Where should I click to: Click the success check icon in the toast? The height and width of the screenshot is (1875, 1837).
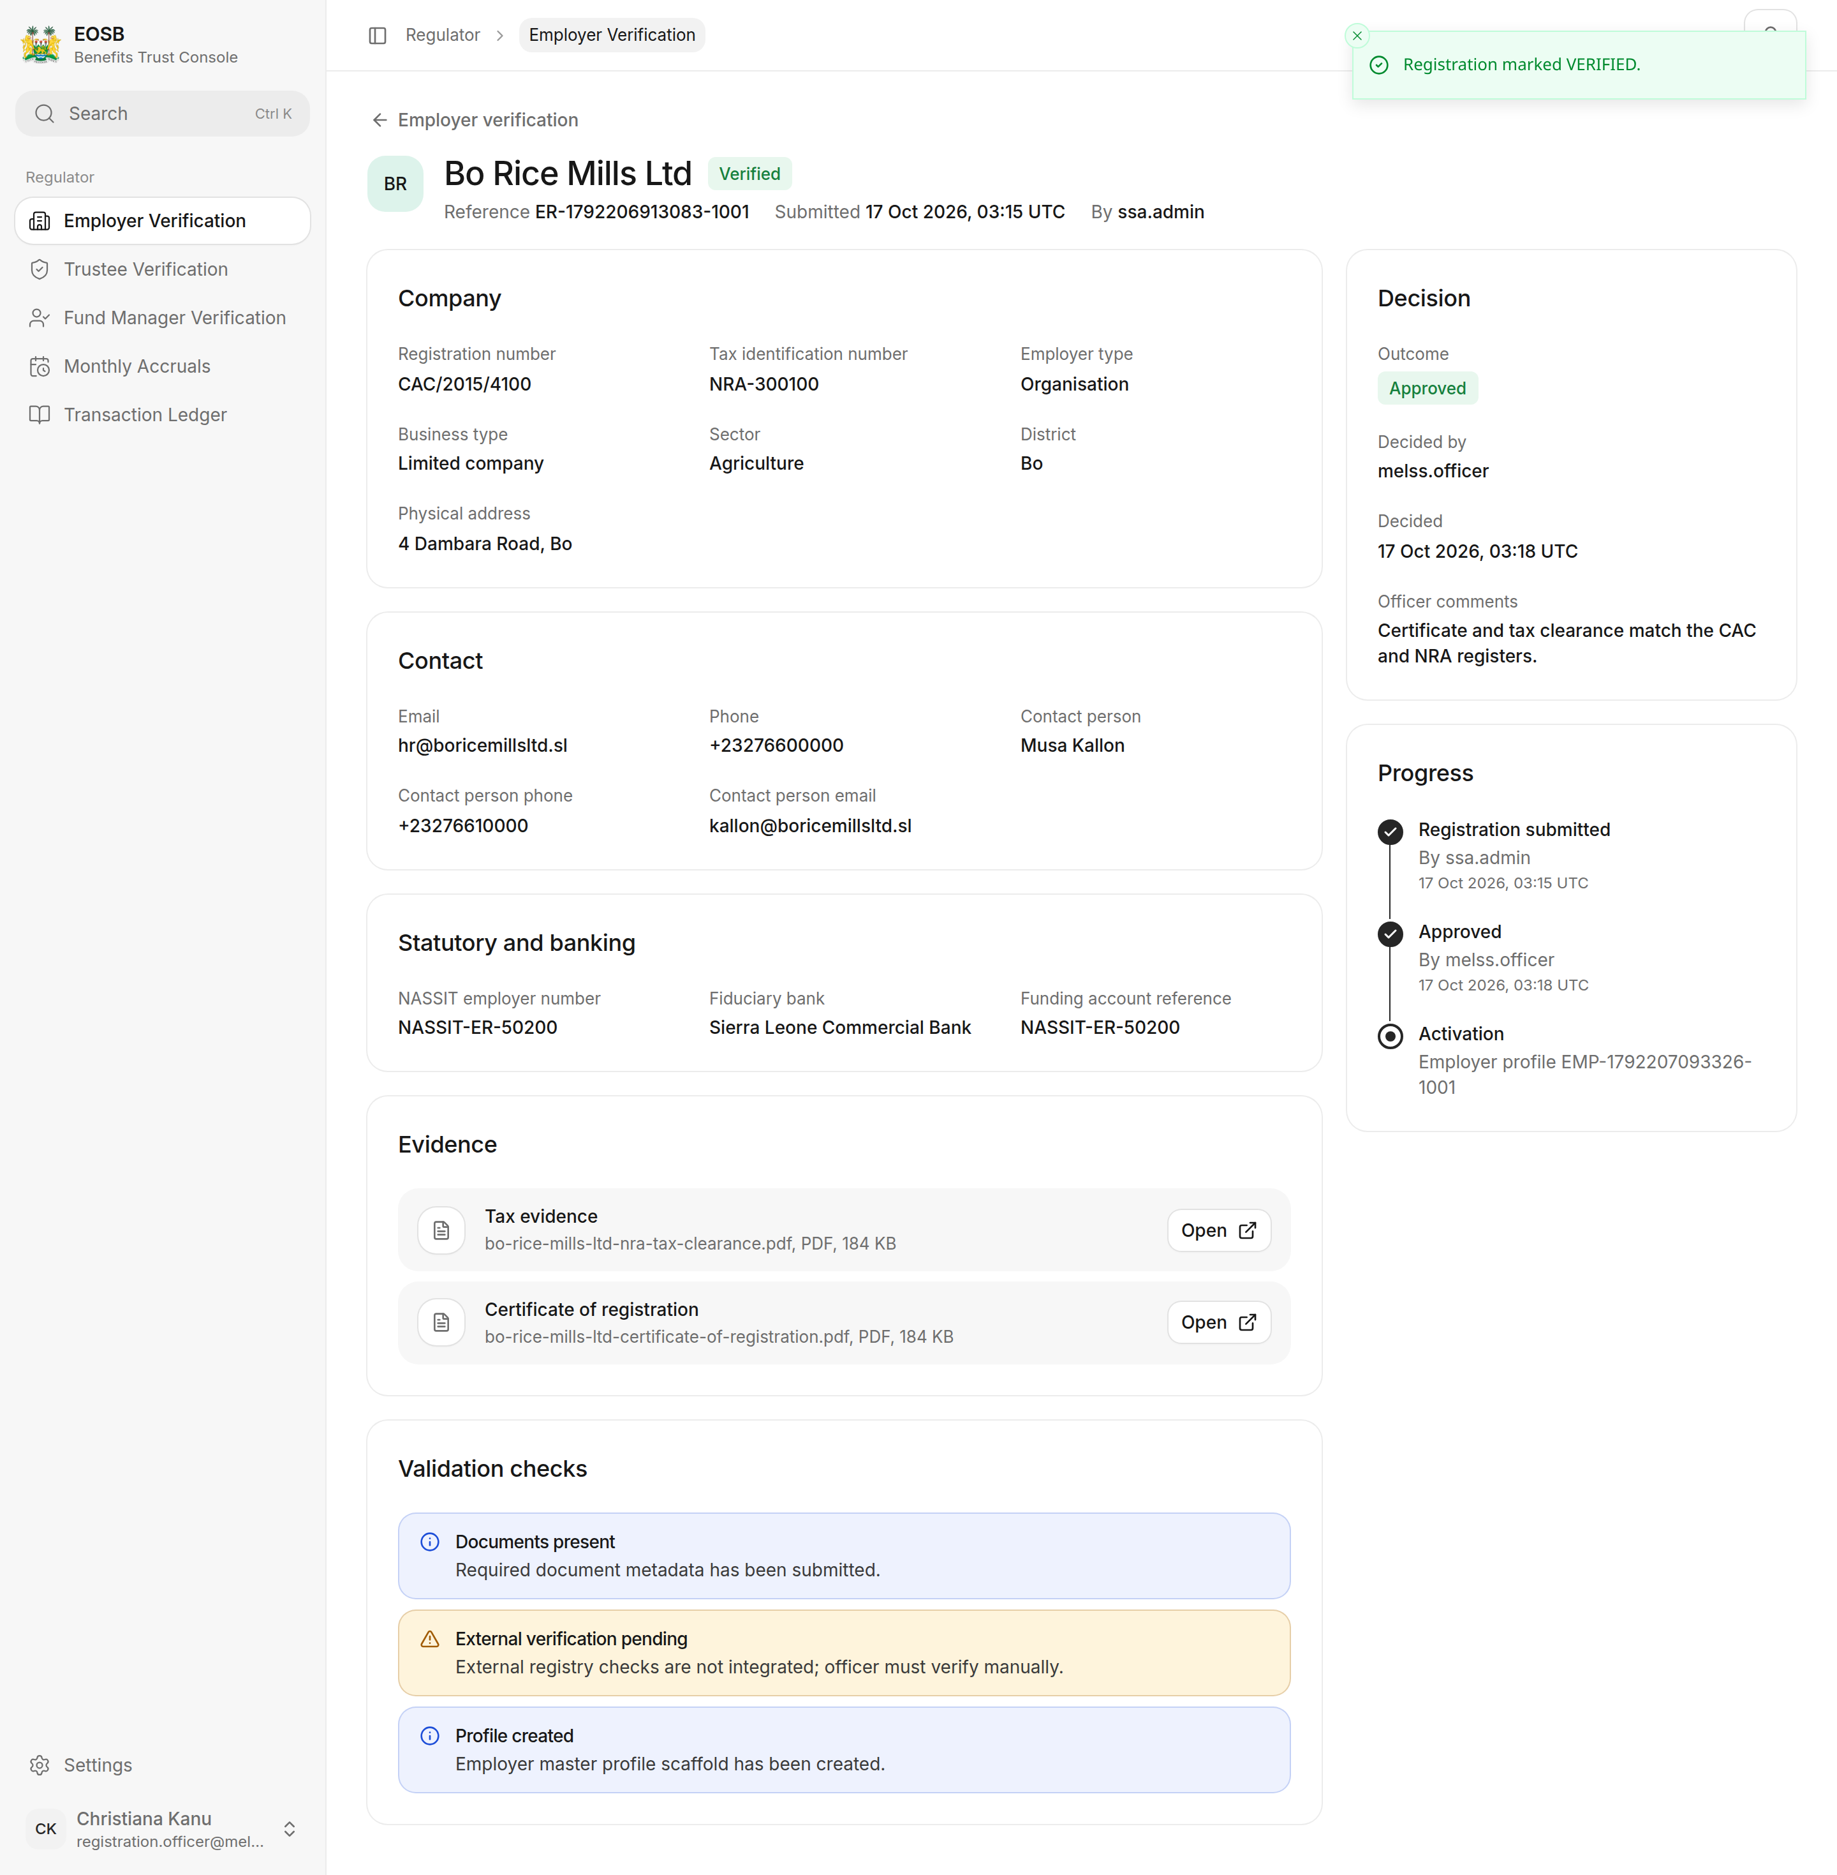click(x=1379, y=64)
